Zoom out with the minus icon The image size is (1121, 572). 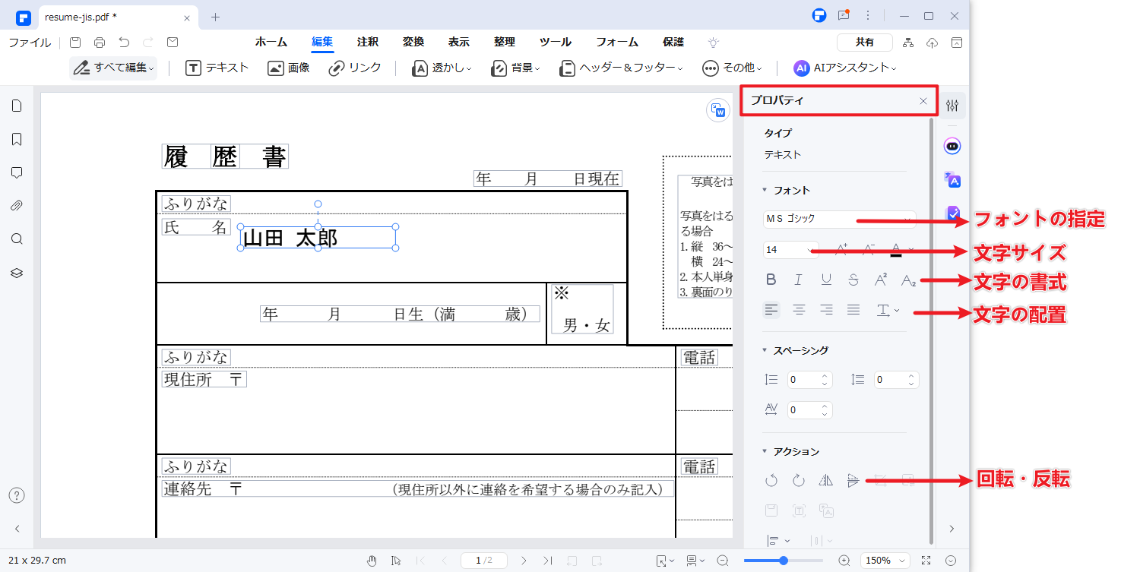coord(723,561)
